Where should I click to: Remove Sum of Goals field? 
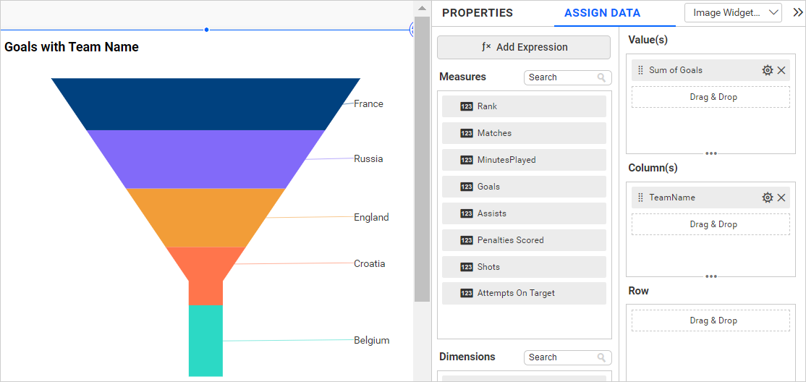[781, 70]
